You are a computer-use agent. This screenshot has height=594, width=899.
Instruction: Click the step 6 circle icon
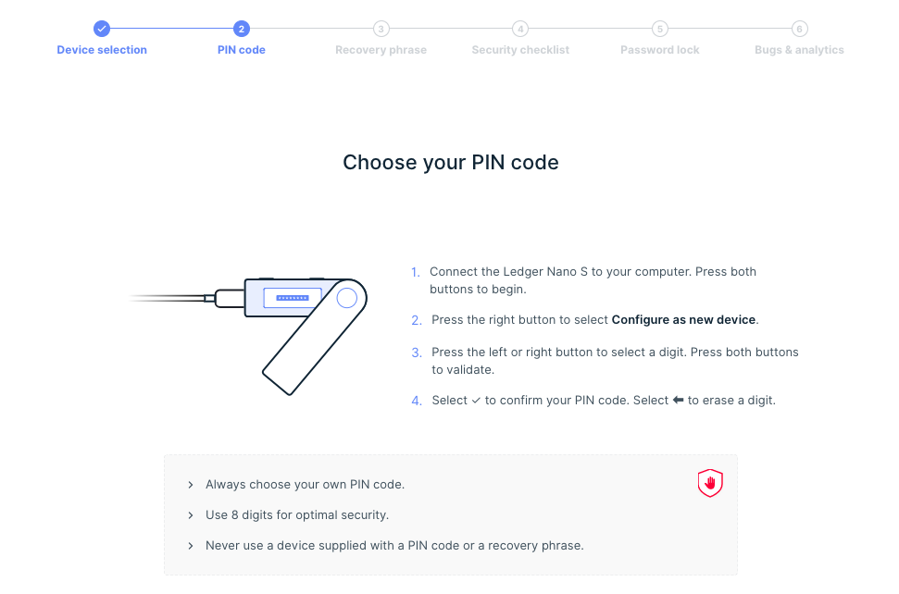coord(799,29)
